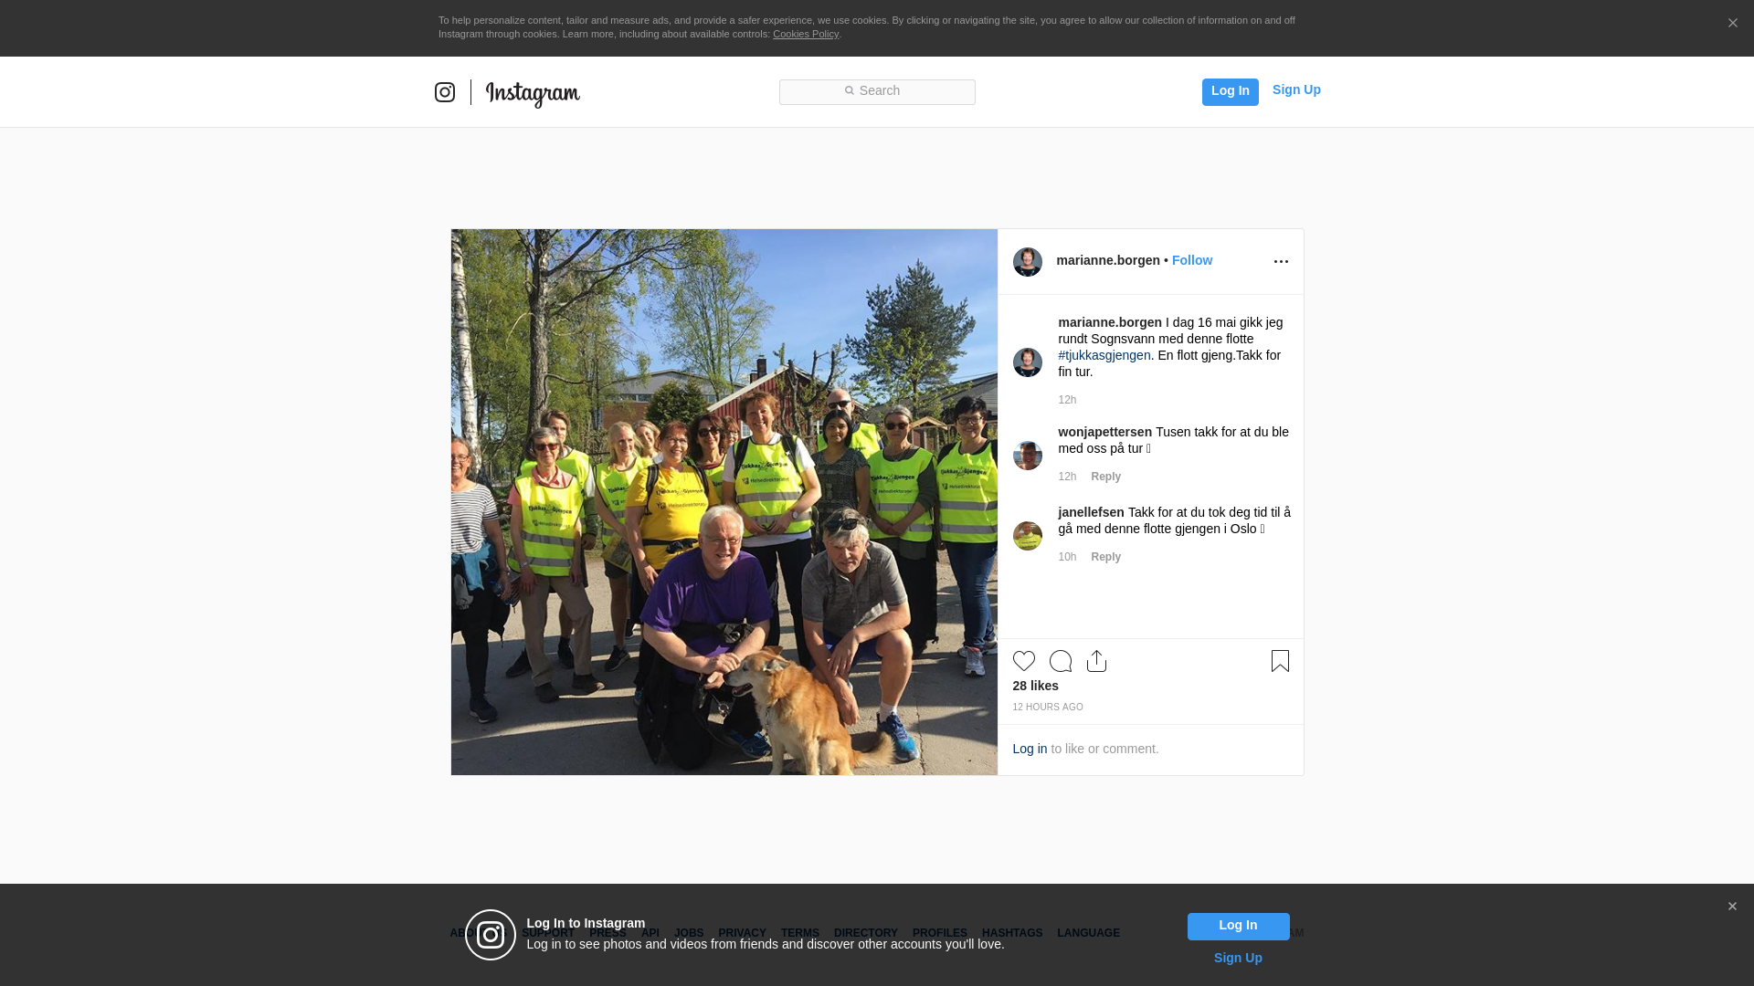Reply to wonjapettersen's comment
Screen dimensions: 1754x986
point(1105,477)
